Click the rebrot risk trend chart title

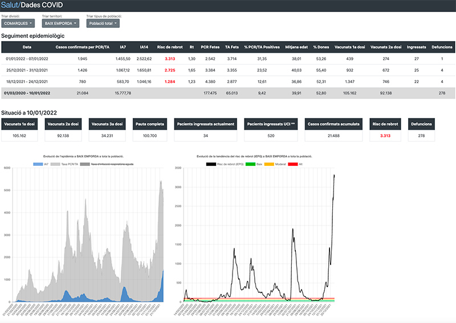point(254,157)
